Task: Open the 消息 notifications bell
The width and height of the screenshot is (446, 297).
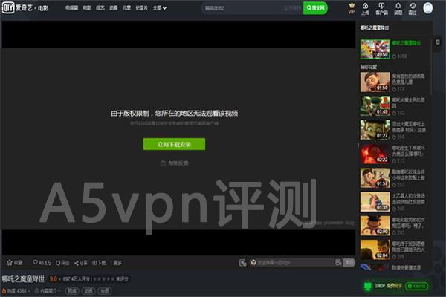Action: 398,6
